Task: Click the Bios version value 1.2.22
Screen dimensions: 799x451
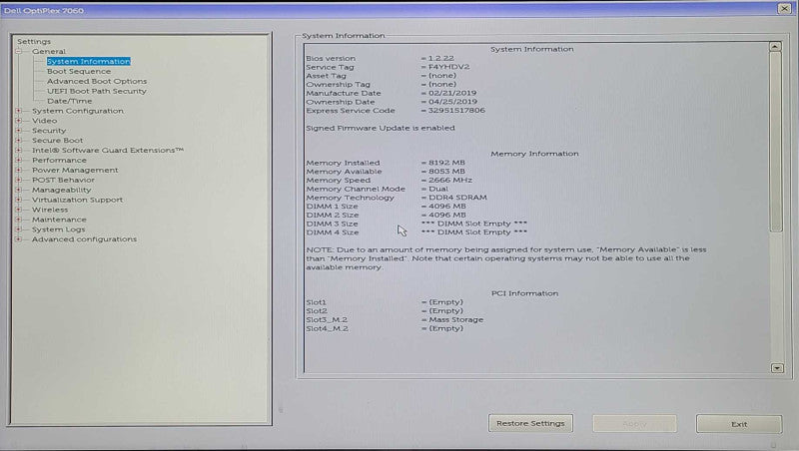Action: point(440,58)
